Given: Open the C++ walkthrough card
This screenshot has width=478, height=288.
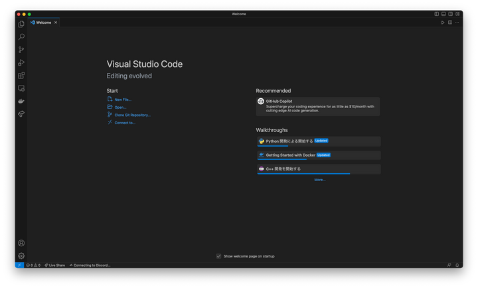Looking at the screenshot, I should (319, 169).
